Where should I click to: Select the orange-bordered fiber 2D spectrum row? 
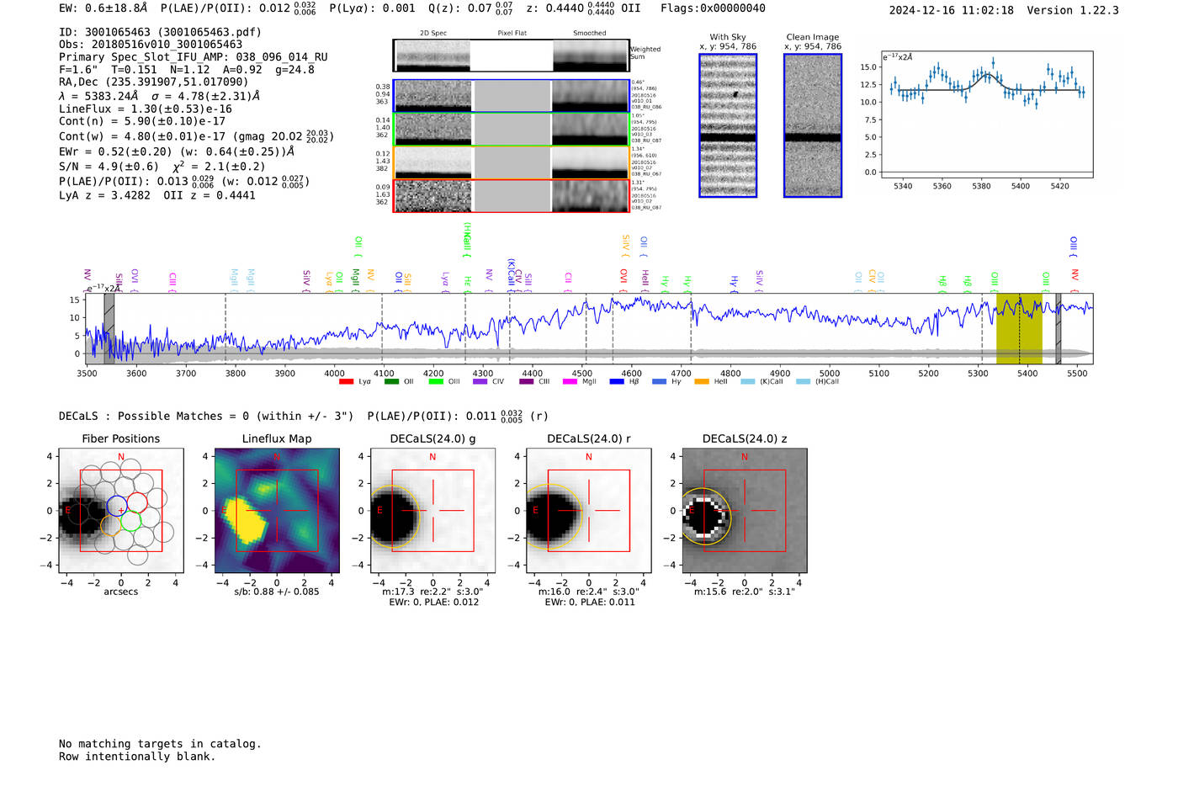point(511,162)
